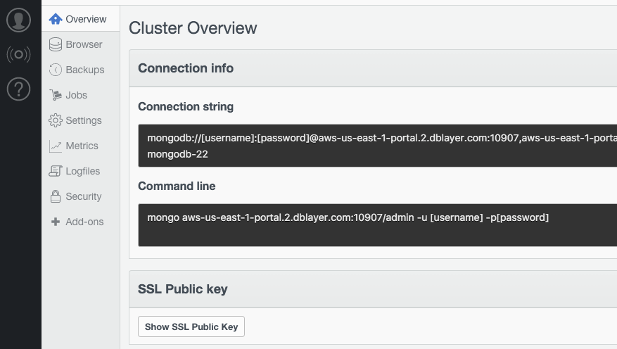617x349 pixels.
Task: Select the mongo command line box
Action: 377,225
